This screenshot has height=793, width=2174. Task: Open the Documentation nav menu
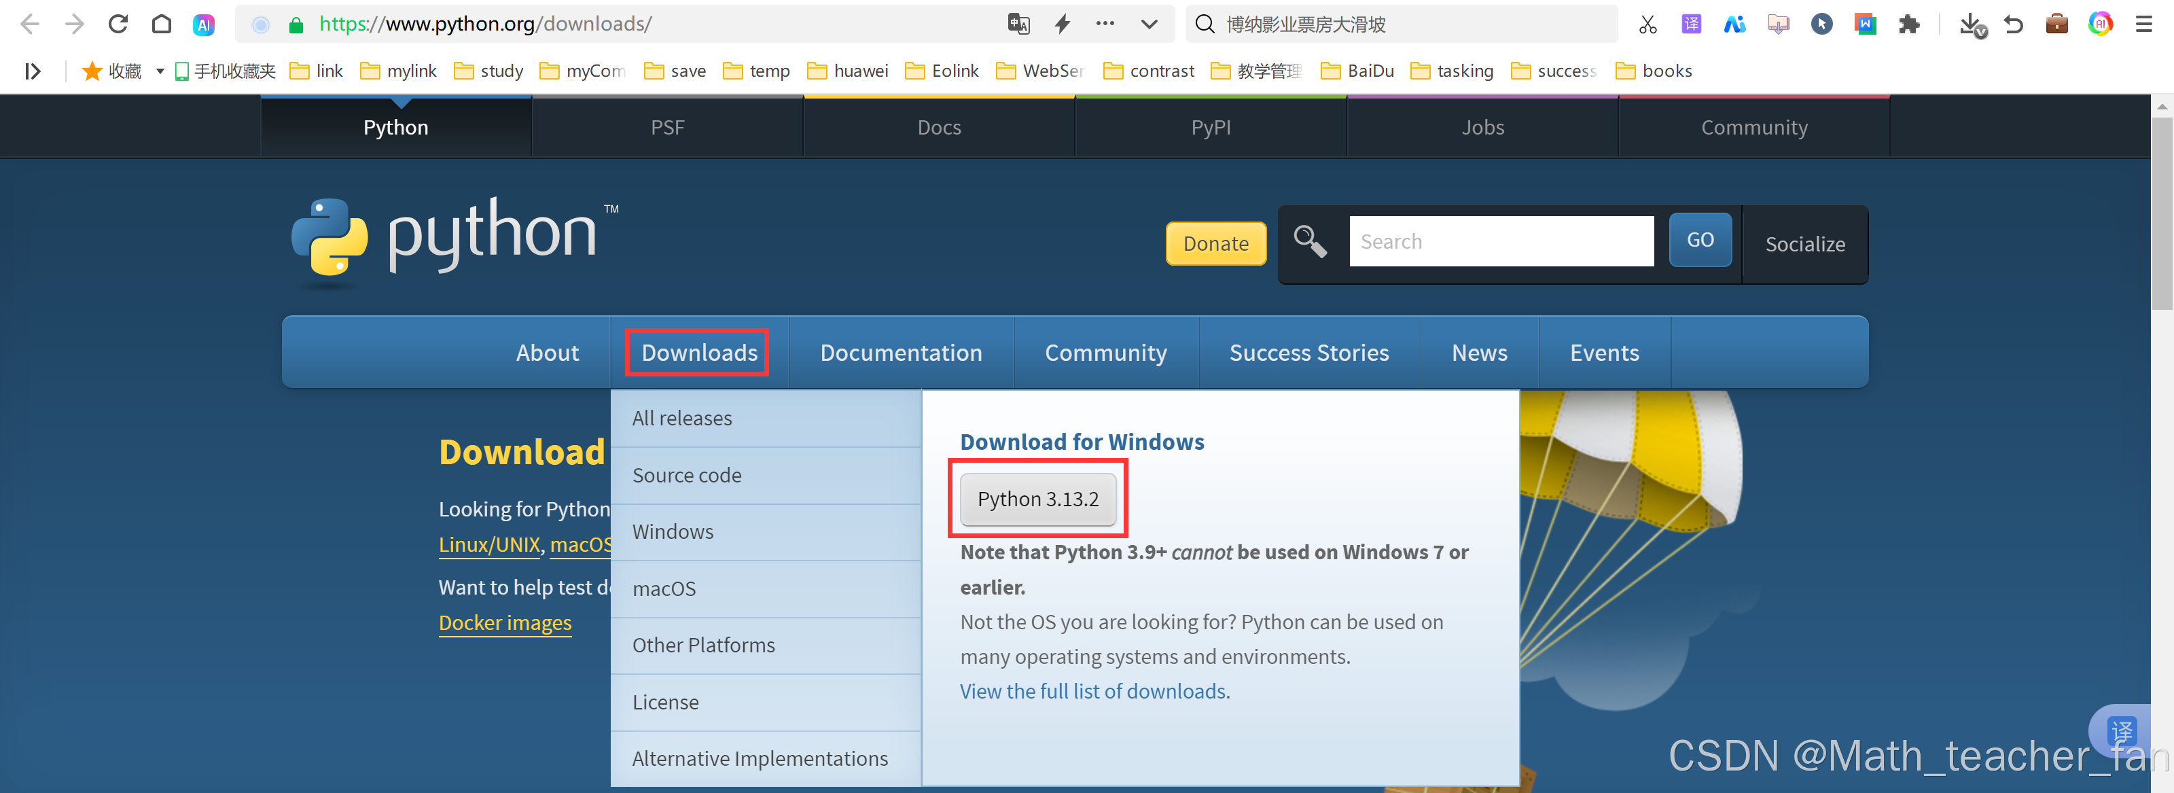(x=900, y=352)
